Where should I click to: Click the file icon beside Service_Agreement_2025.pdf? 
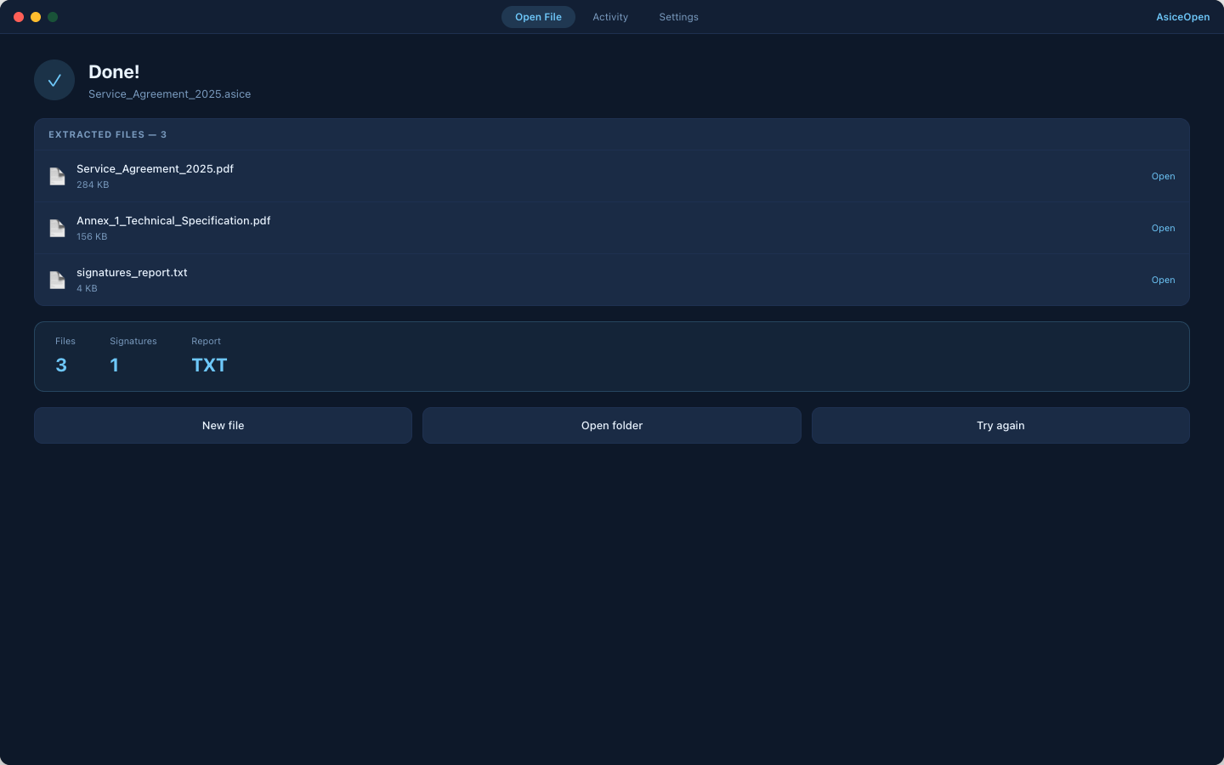[57, 176]
